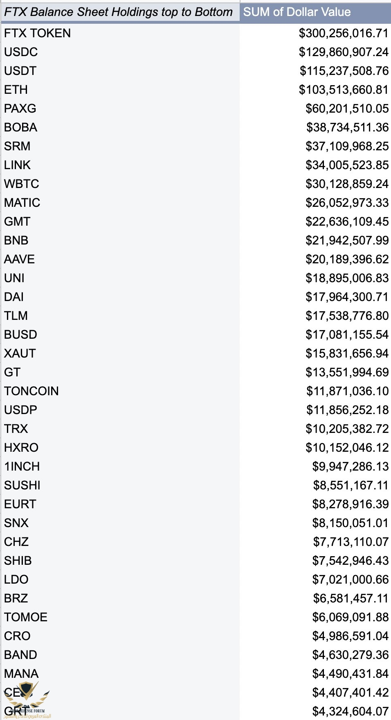Select the DAI value $17,964,300.71

tap(347, 297)
